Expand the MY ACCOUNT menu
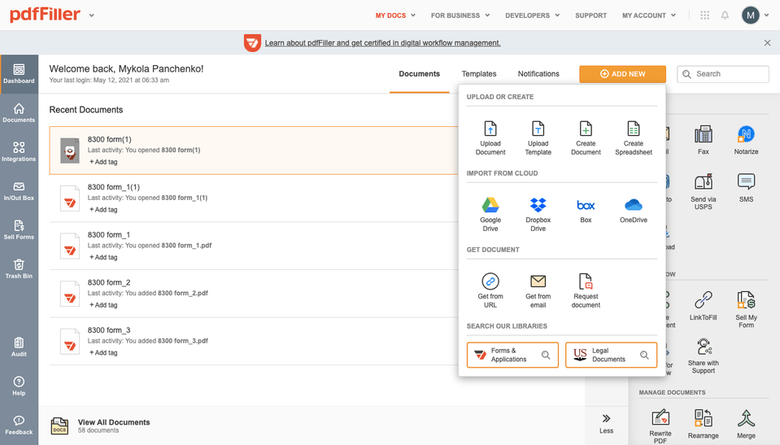This screenshot has height=445, width=780. click(649, 15)
